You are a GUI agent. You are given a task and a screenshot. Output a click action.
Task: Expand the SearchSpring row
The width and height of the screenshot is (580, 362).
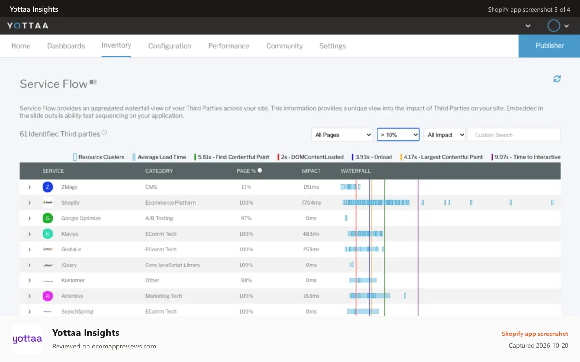[29, 311]
